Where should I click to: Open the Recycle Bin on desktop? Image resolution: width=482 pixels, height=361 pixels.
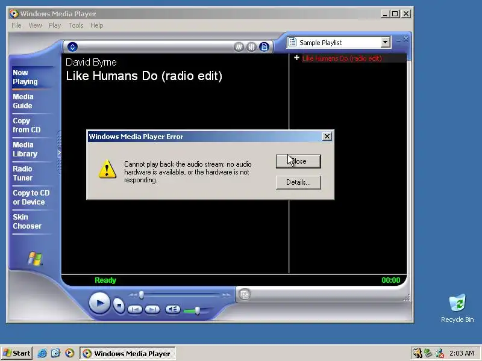coord(457,309)
